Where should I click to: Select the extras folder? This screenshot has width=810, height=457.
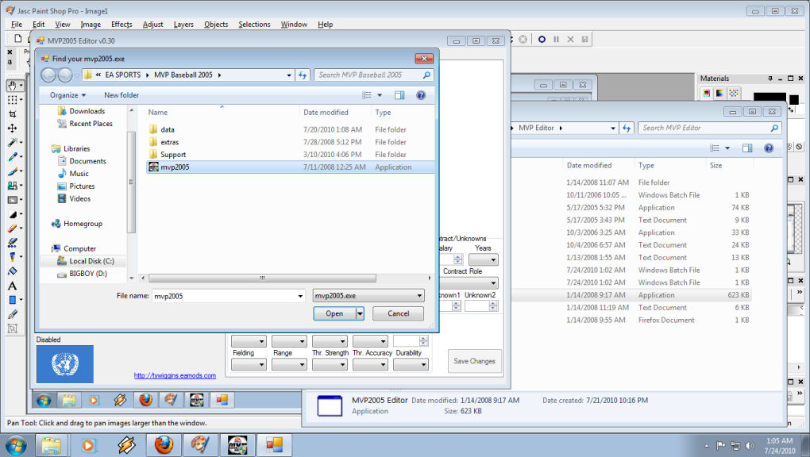(x=169, y=142)
